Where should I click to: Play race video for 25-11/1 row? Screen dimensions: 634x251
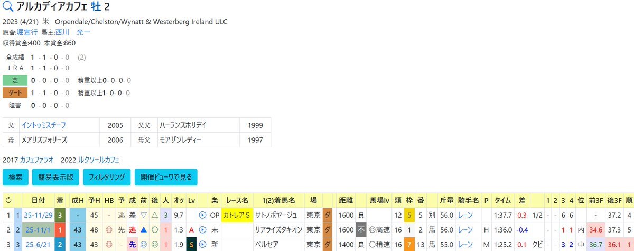coord(202,230)
